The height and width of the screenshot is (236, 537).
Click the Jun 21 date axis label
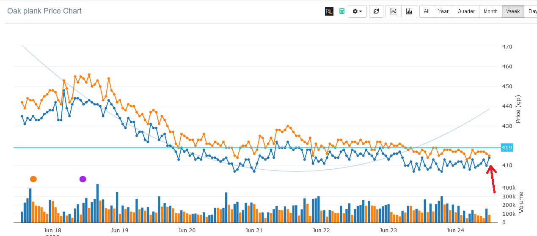pos(254,231)
